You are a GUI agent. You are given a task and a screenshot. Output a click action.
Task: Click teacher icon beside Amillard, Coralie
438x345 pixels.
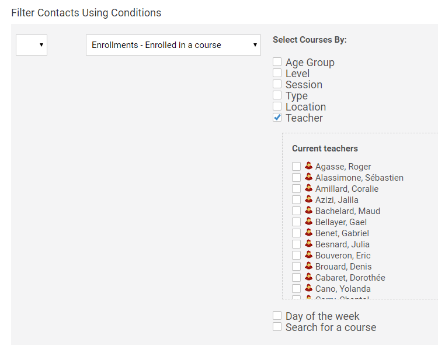tap(309, 188)
